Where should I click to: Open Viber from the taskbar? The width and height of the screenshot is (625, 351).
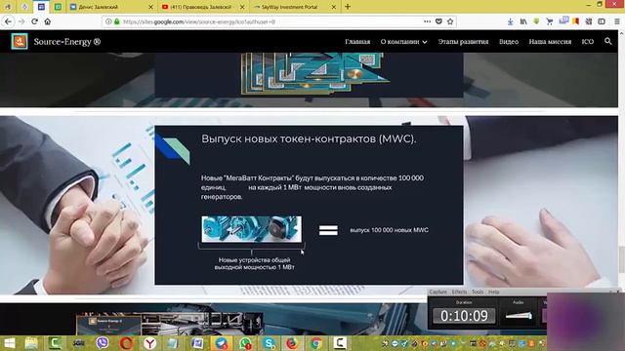point(103,343)
